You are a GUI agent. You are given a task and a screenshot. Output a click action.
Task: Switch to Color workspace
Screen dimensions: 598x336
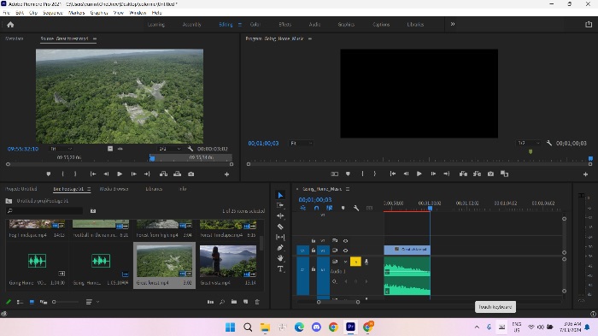click(255, 25)
